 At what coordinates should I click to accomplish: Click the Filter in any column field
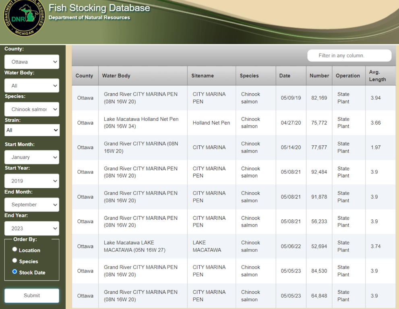click(x=349, y=56)
